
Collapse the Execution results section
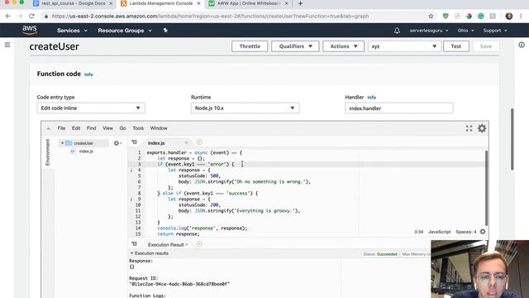coord(131,253)
